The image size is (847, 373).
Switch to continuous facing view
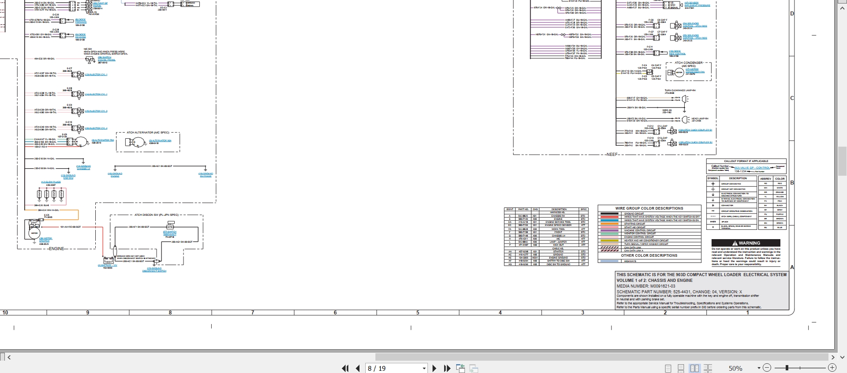[x=708, y=368]
